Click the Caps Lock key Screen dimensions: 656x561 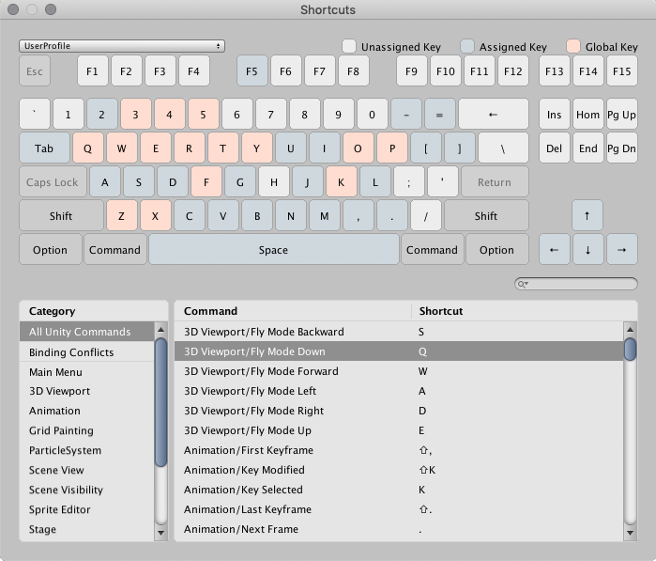(x=53, y=182)
